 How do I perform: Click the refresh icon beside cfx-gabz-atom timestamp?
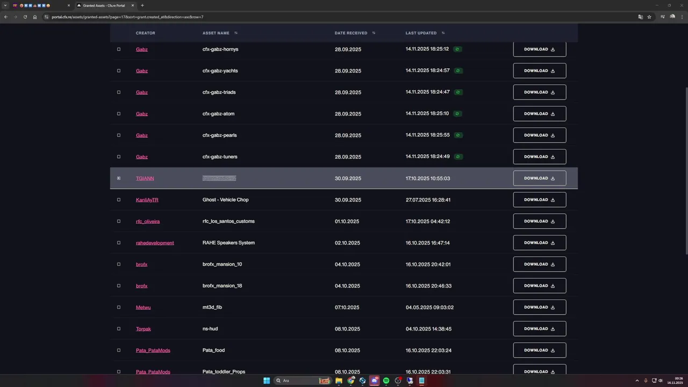click(457, 113)
